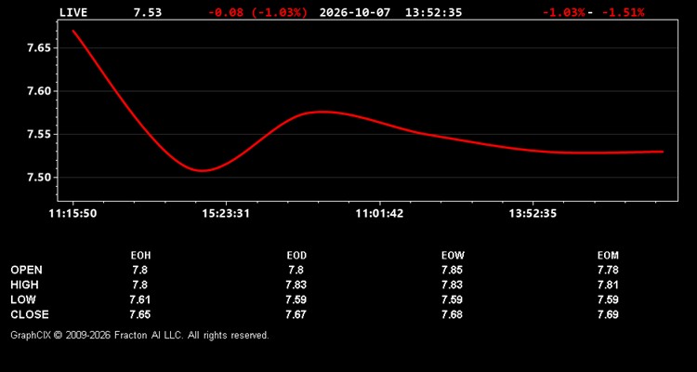Click the 13:52:35 x-axis time label
Viewport: 697px width, 372px height.
(x=533, y=214)
